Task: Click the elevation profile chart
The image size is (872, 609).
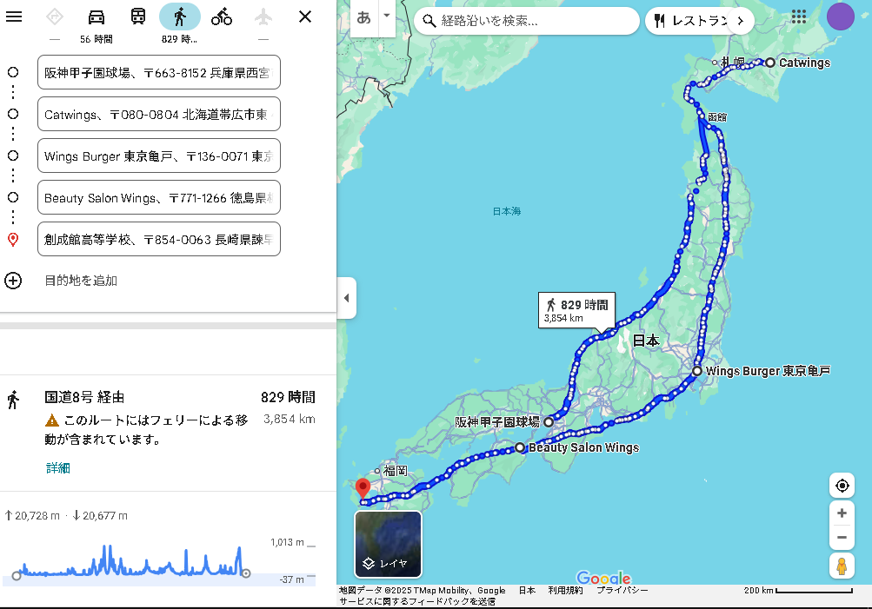Action: pos(159,561)
